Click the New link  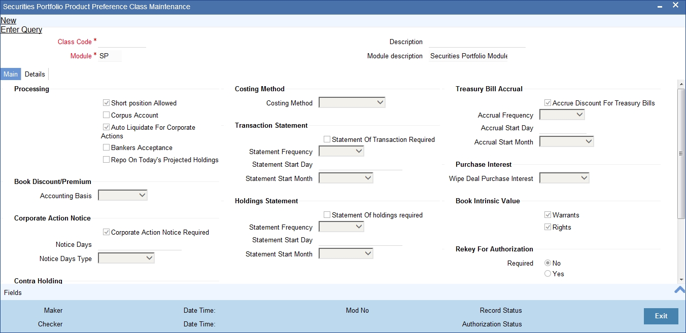9,20
